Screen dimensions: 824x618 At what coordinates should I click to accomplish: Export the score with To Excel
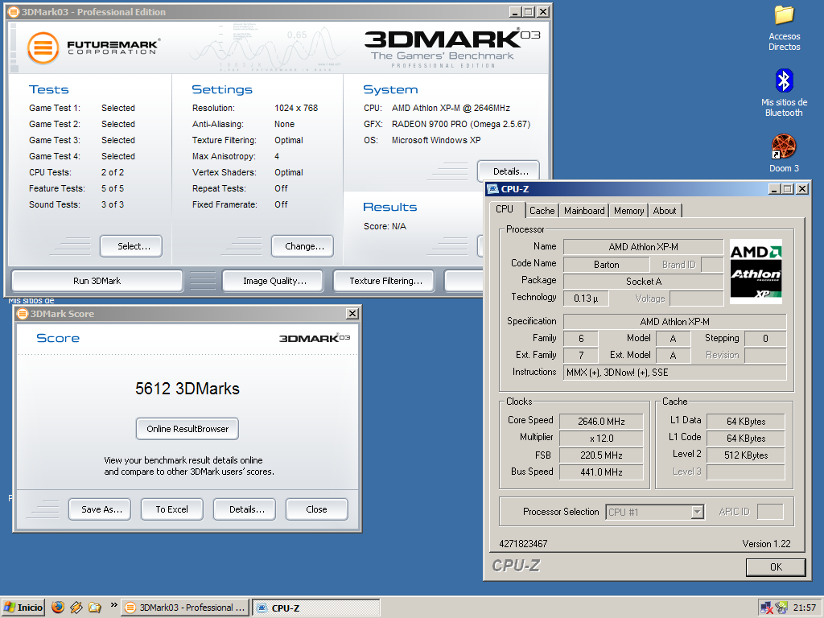coord(171,509)
